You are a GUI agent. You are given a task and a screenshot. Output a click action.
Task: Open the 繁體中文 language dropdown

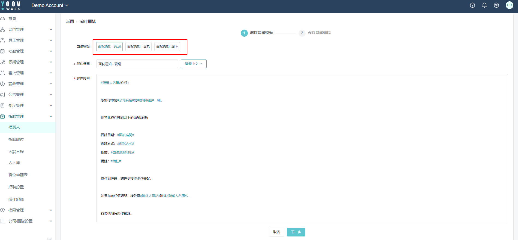[x=194, y=64]
